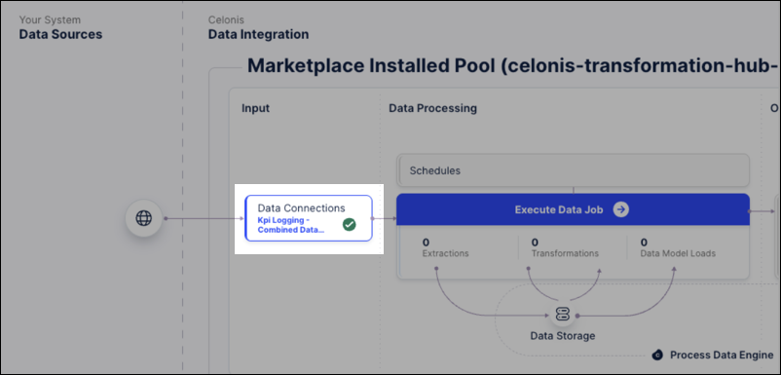
Task: Click the Data Storage database icon
Action: (562, 315)
